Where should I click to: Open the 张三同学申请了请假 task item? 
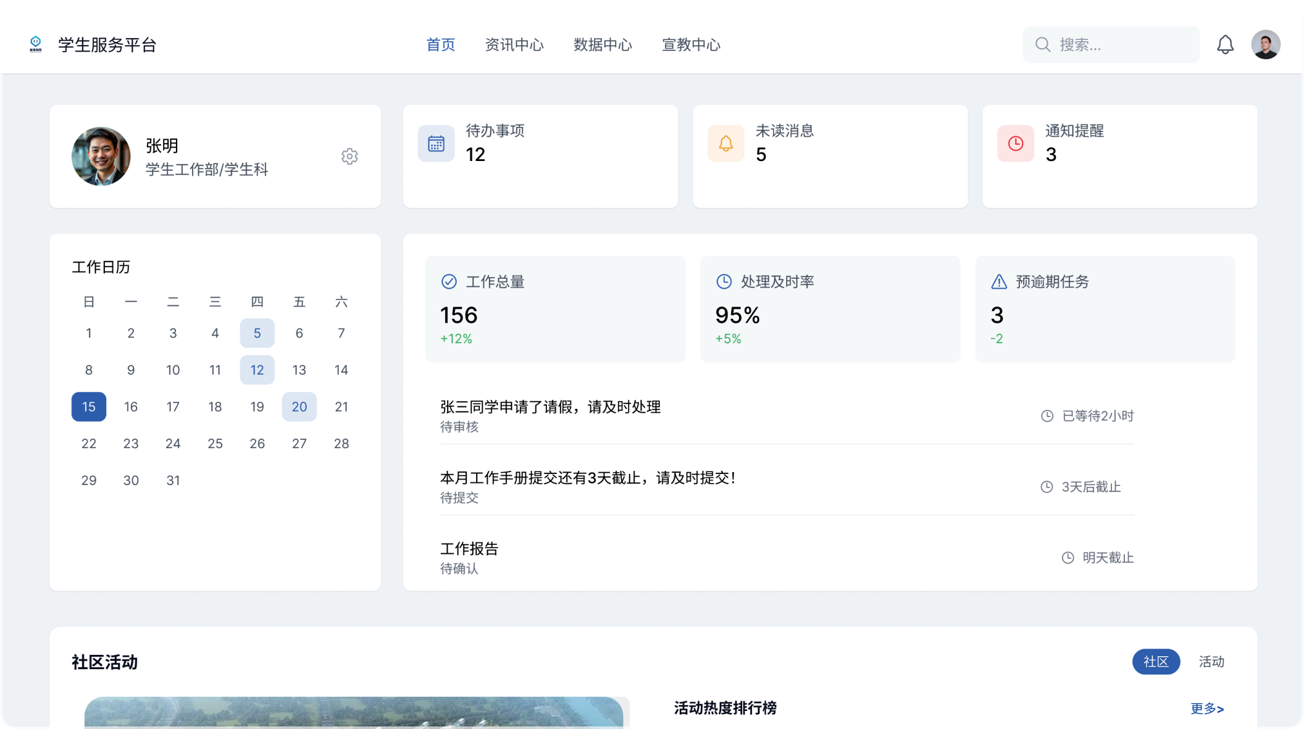tap(550, 407)
